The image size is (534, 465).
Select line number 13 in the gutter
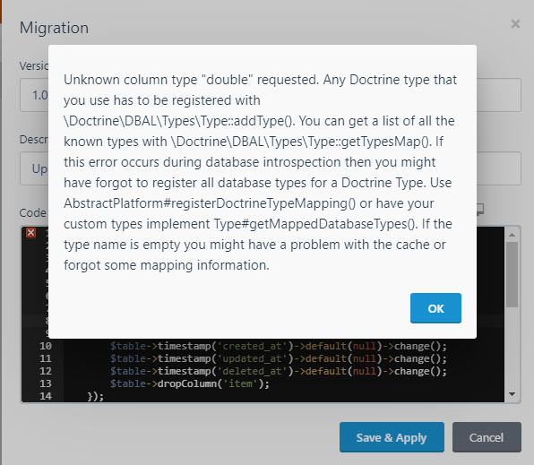point(46,383)
